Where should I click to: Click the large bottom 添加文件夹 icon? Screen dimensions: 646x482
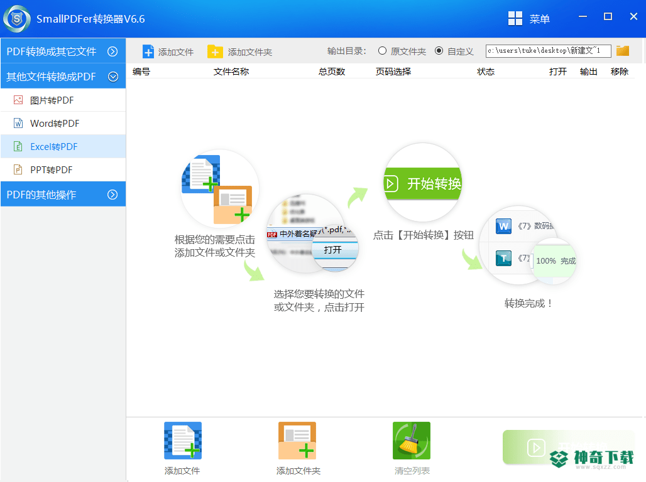tap(297, 441)
